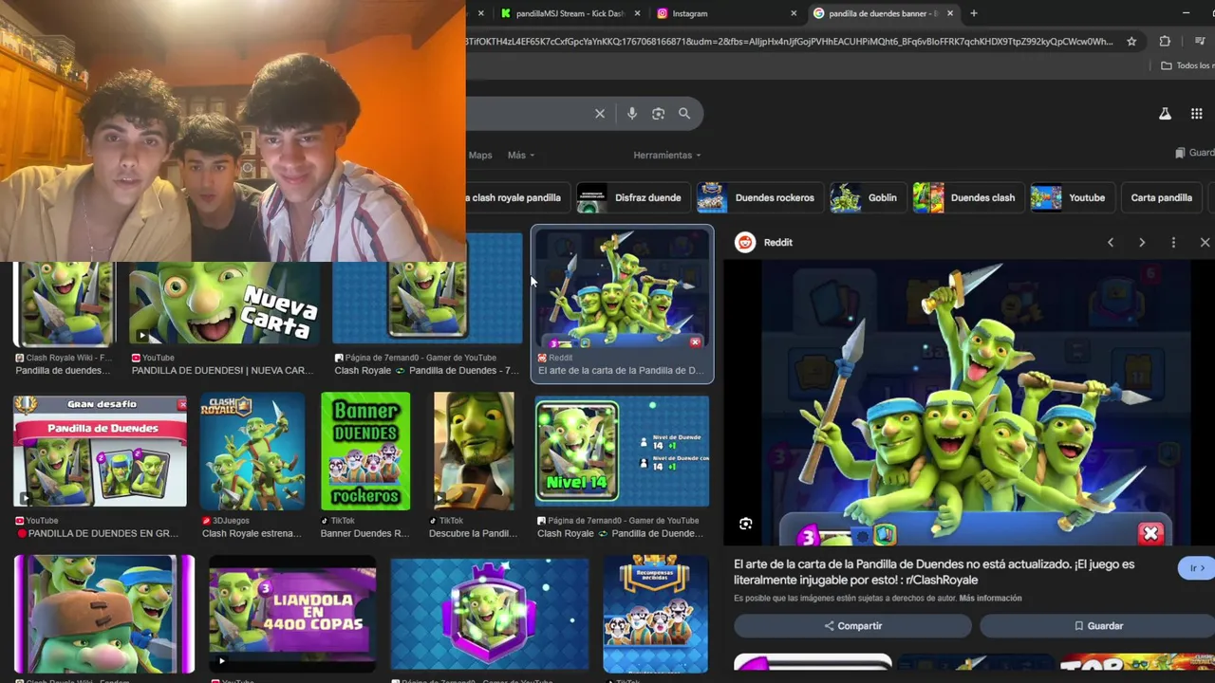Viewport: 1215px width, 683px height.
Task: Start voice search with the microphone icon
Action: coord(632,114)
